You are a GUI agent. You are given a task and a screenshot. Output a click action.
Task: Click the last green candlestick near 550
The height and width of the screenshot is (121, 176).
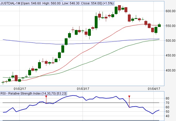click(159, 26)
